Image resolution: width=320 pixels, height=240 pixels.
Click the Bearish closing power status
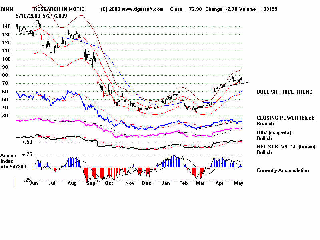point(266,124)
